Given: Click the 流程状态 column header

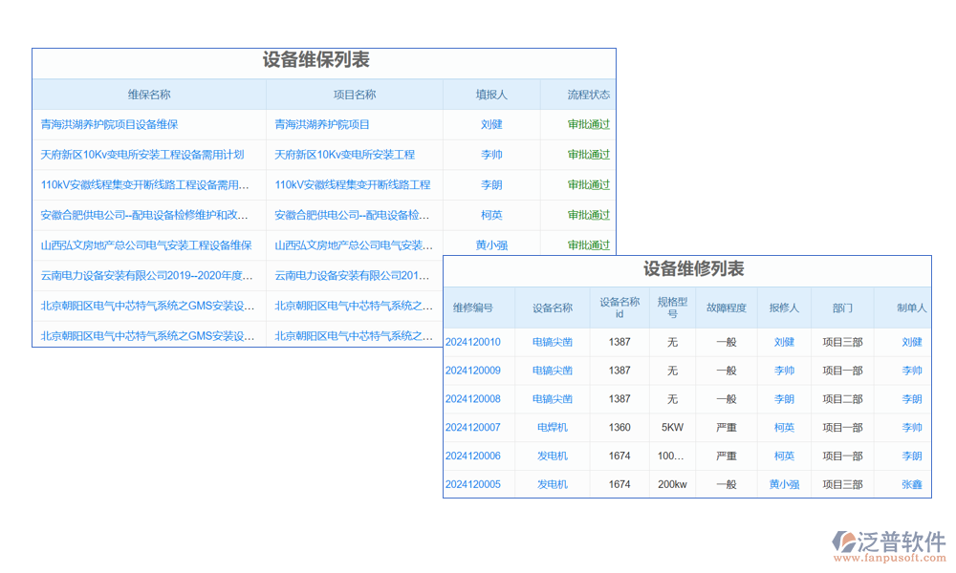Looking at the screenshot, I should click(588, 95).
